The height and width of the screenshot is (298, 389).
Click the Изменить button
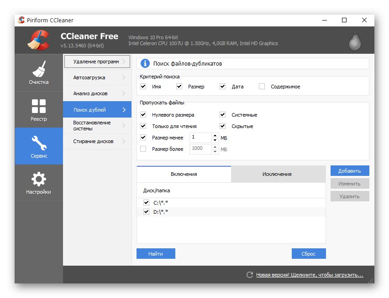[x=350, y=184]
